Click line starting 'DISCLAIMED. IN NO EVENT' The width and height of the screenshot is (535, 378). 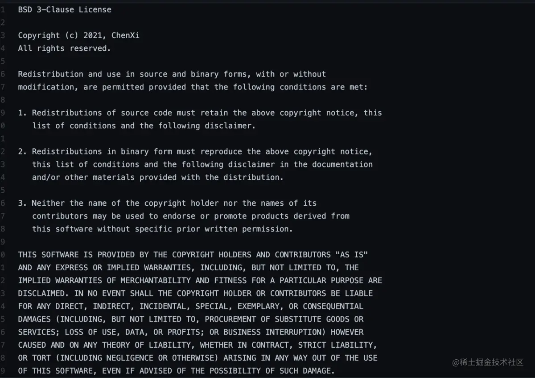click(x=195, y=293)
